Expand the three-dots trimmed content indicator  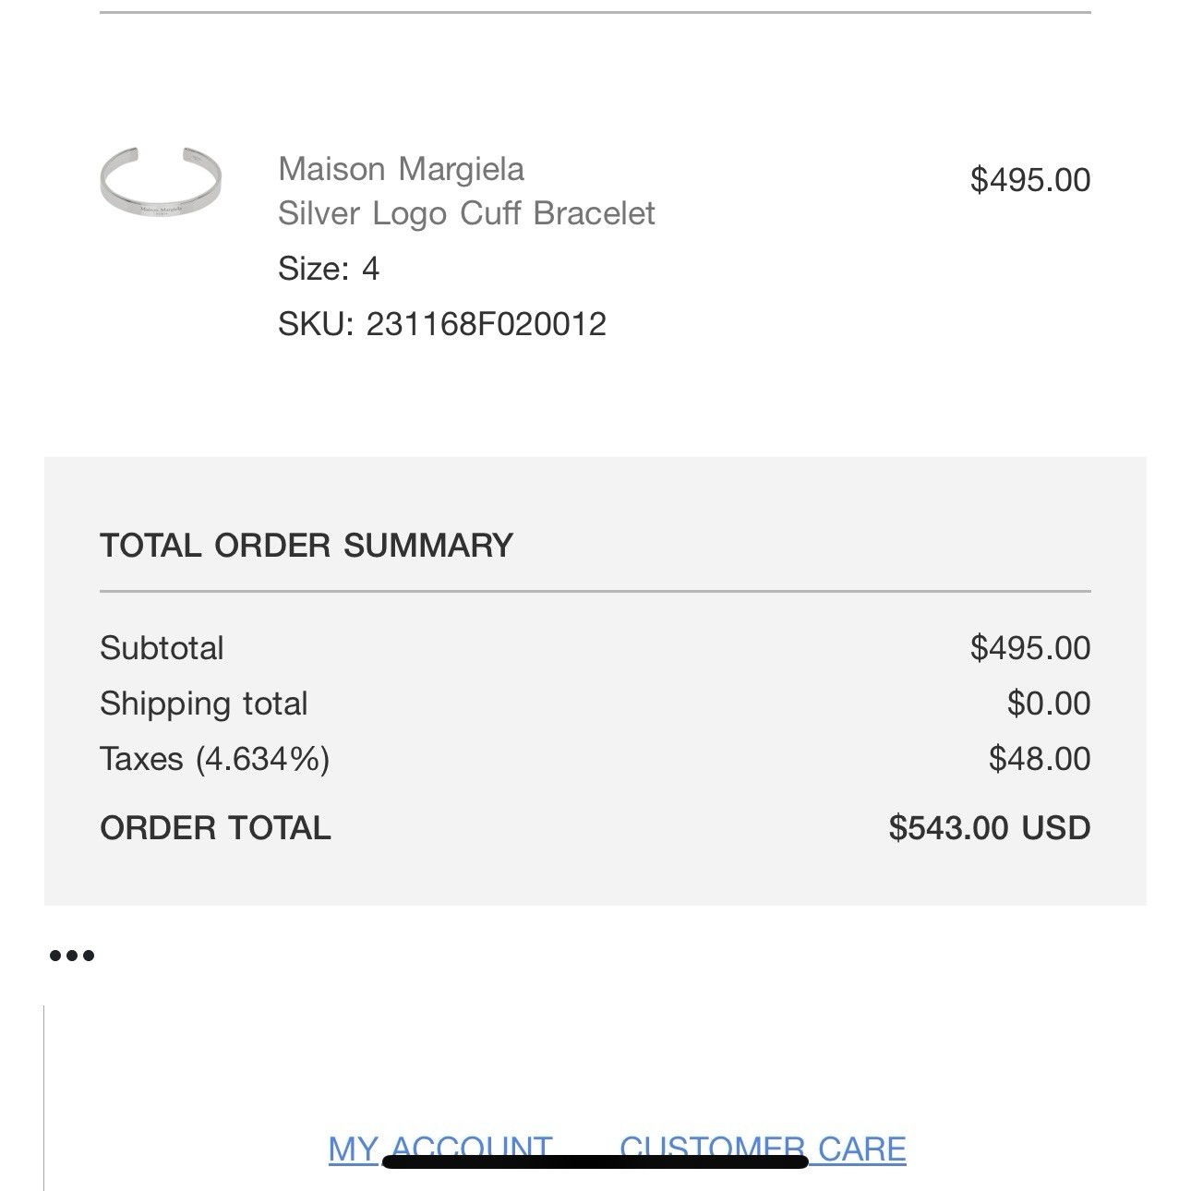[x=72, y=956]
